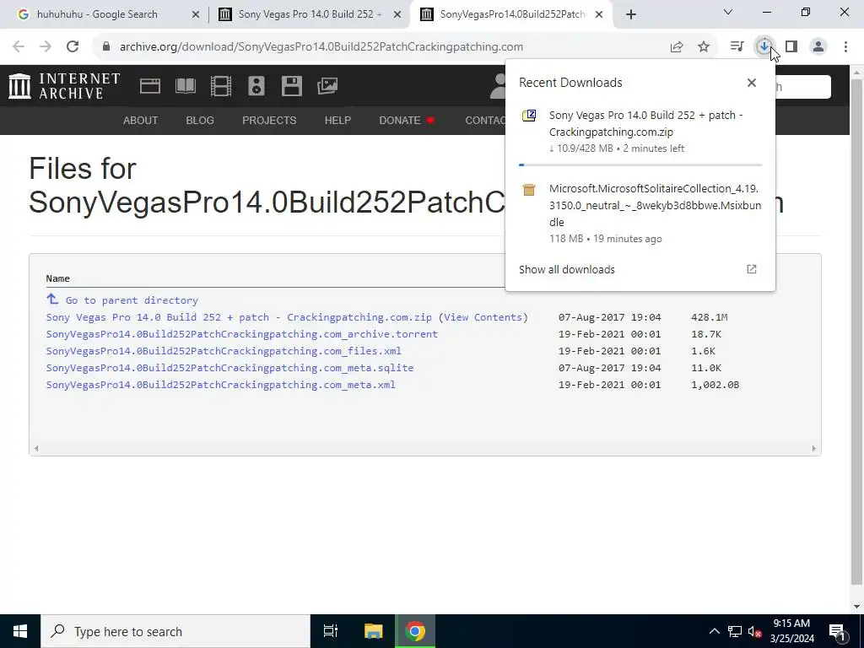Open the Chrome profile avatar
This screenshot has height=648, width=864.
point(818,47)
